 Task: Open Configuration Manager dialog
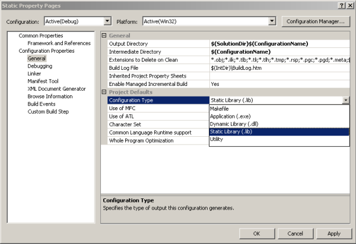(314, 22)
